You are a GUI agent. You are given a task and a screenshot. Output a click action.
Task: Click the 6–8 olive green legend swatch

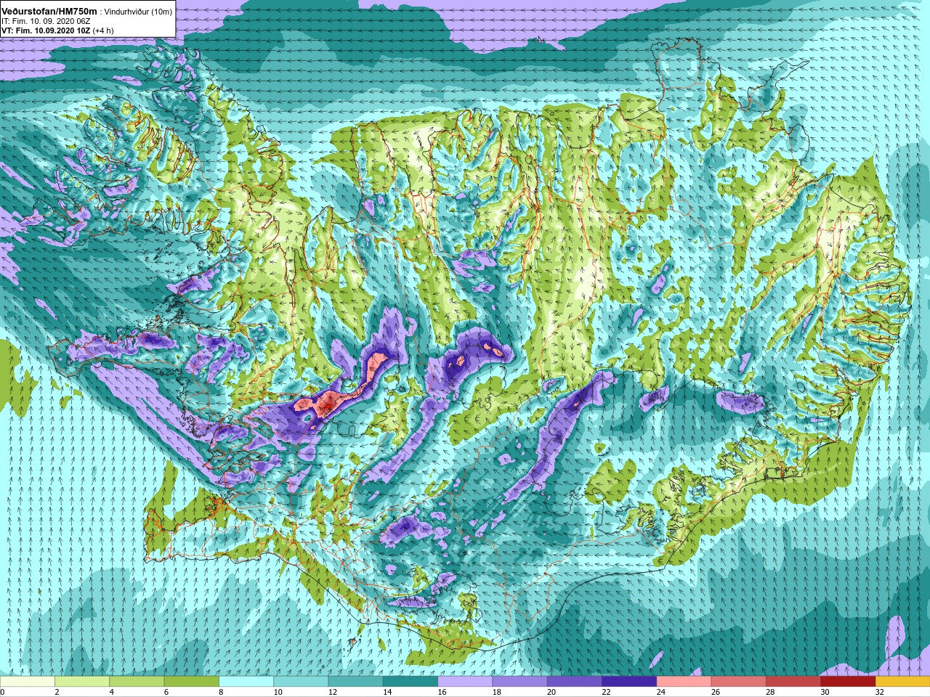(x=192, y=682)
